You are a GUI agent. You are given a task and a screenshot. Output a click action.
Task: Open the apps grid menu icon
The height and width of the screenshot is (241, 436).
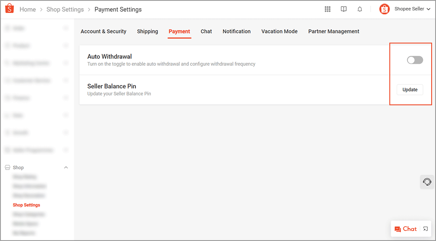tap(327, 9)
